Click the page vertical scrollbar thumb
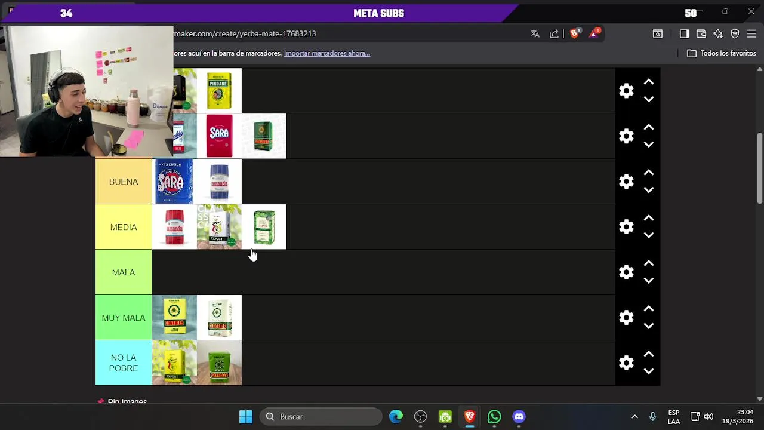Image resolution: width=764 pixels, height=430 pixels. (x=760, y=168)
